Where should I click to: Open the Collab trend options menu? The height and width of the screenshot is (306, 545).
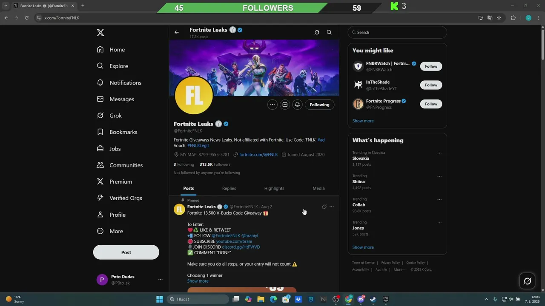coord(439,200)
